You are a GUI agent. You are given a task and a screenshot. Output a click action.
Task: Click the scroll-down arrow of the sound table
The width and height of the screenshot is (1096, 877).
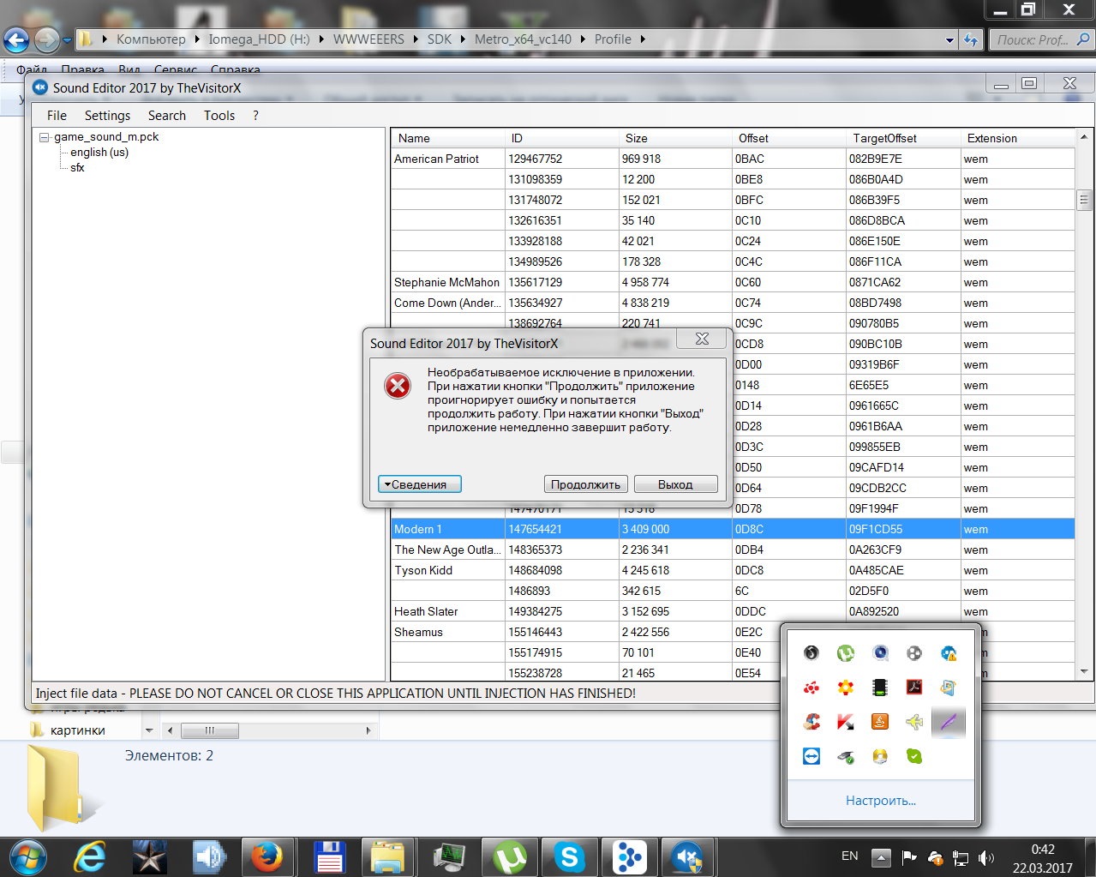coord(1084,672)
